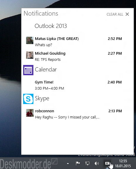Click Matus Lipka's avatar thumbnail
The image size is (136, 169).
pos(30,40)
